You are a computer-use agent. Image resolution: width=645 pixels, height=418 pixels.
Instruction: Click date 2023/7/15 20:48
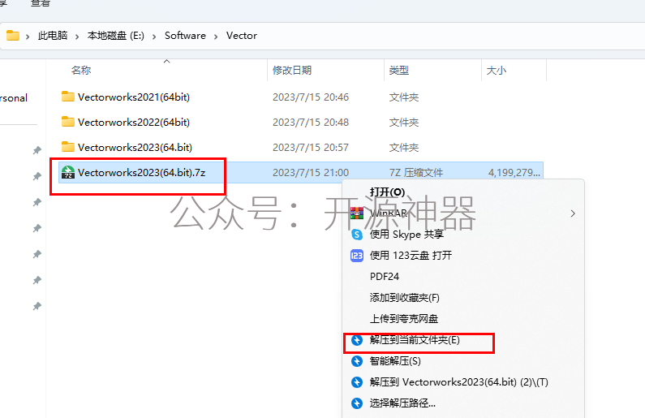311,123
